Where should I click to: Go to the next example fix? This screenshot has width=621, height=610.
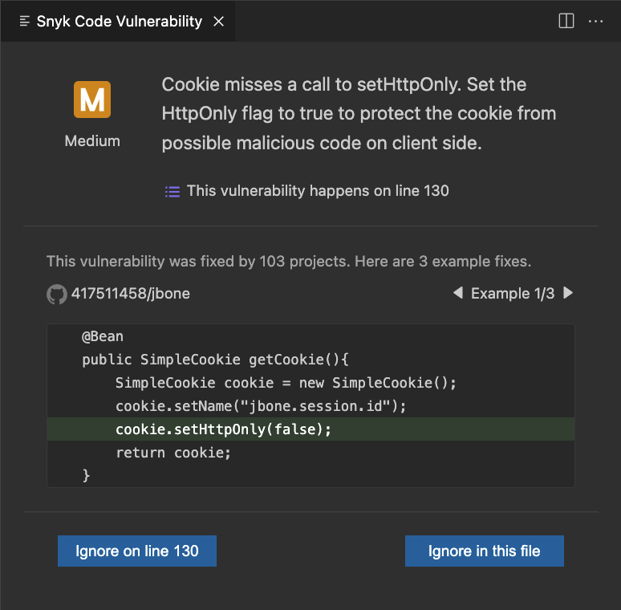[x=568, y=294]
